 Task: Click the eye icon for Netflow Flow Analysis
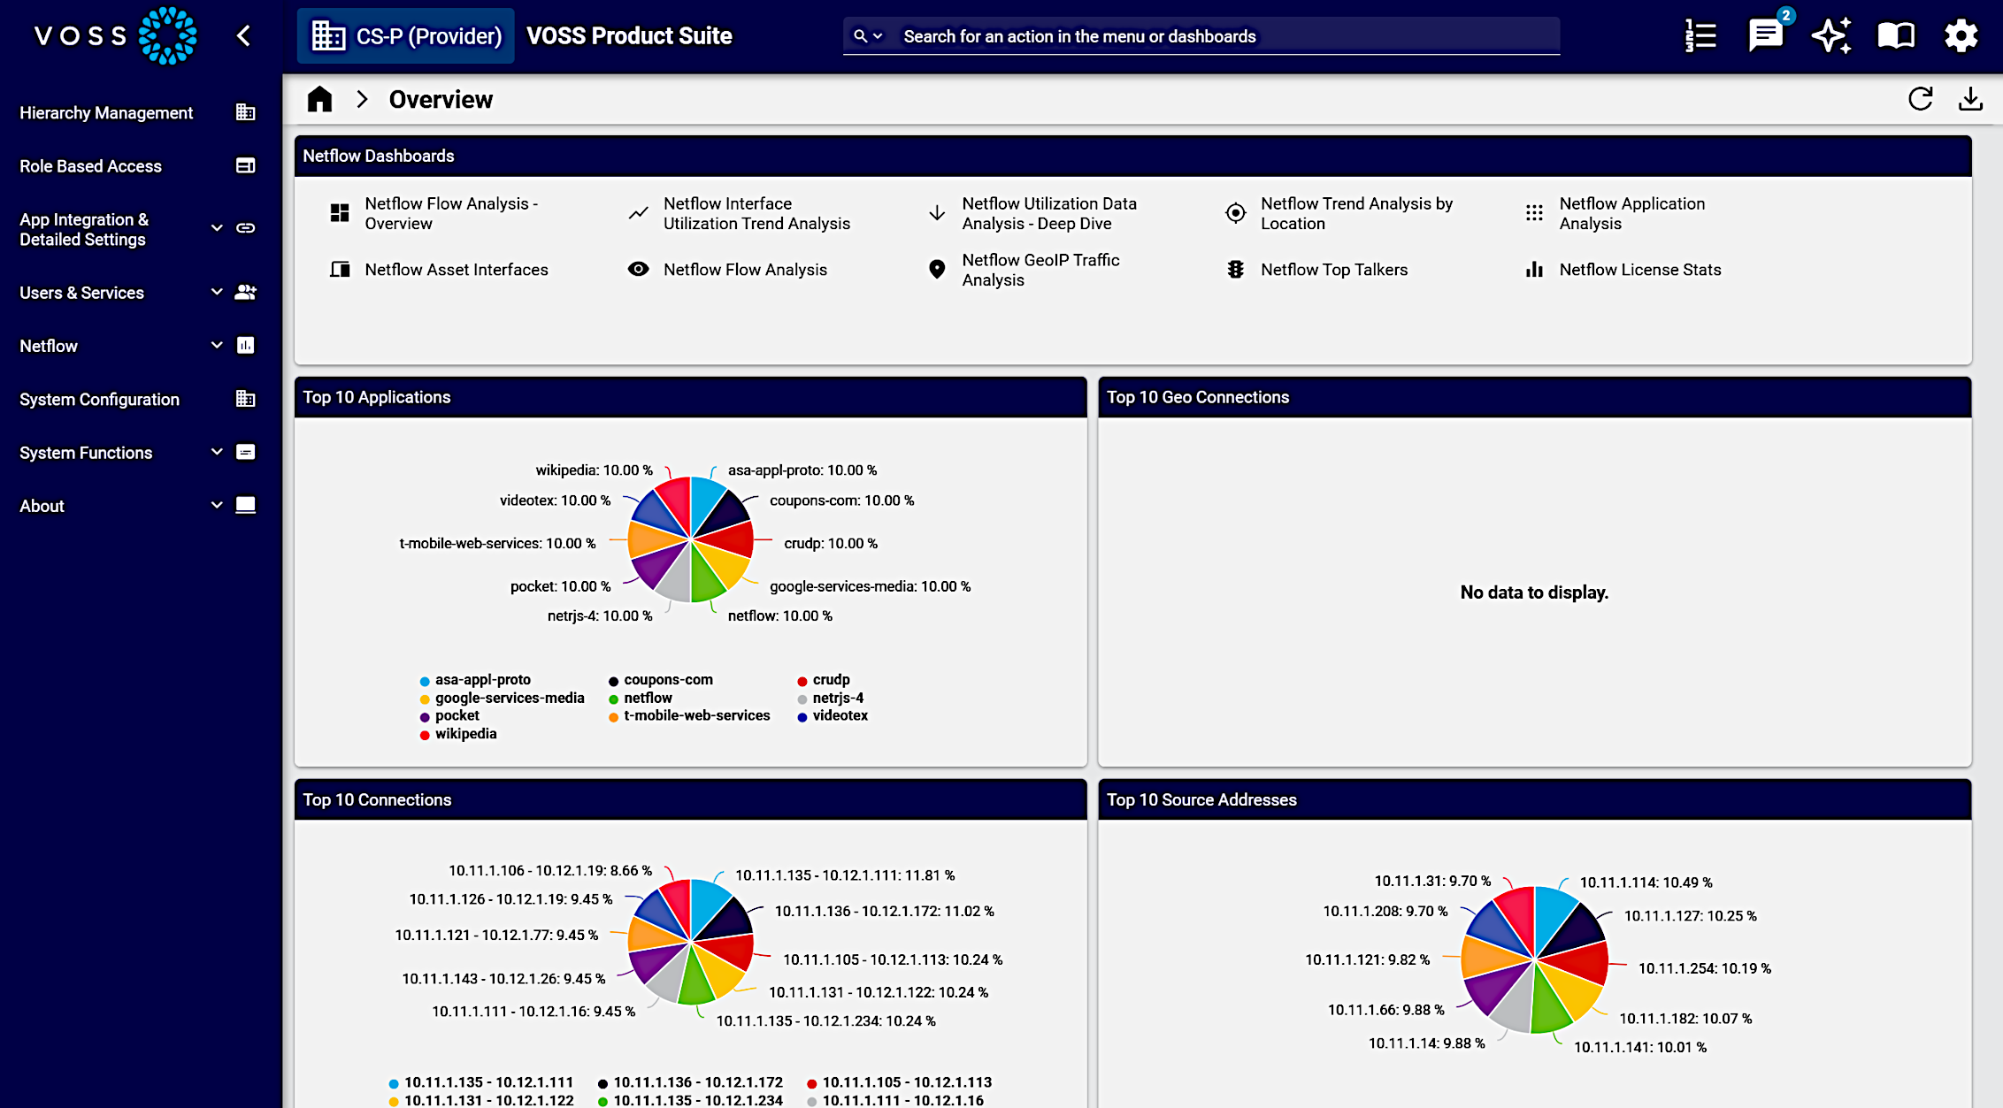coord(638,269)
